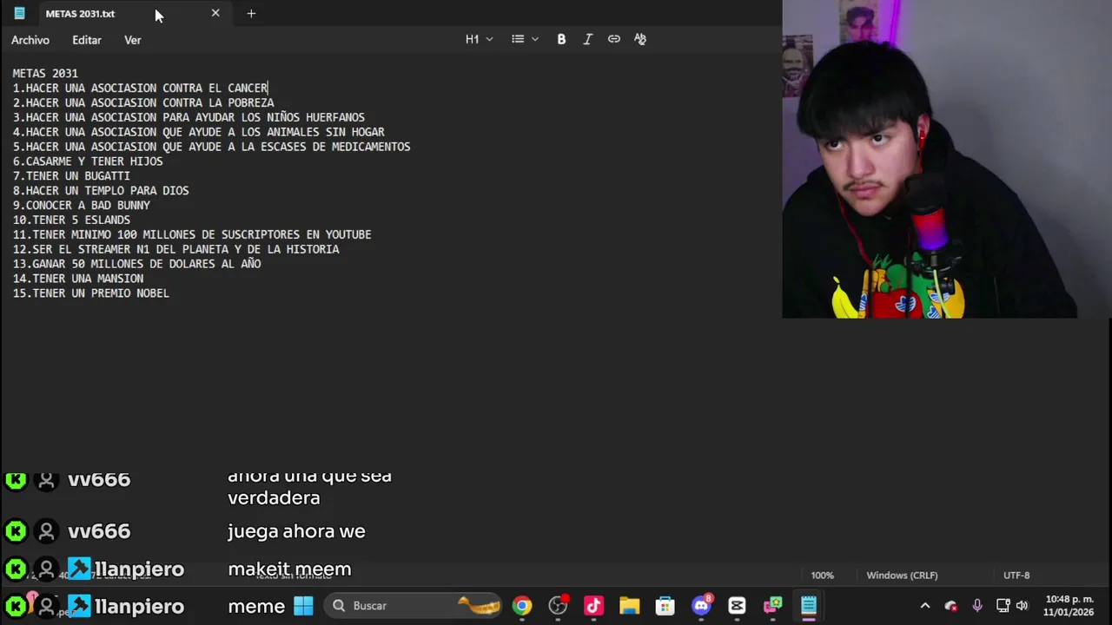Click the Notepad app icon in title bar
Screen dimensions: 1112x625
19,13
